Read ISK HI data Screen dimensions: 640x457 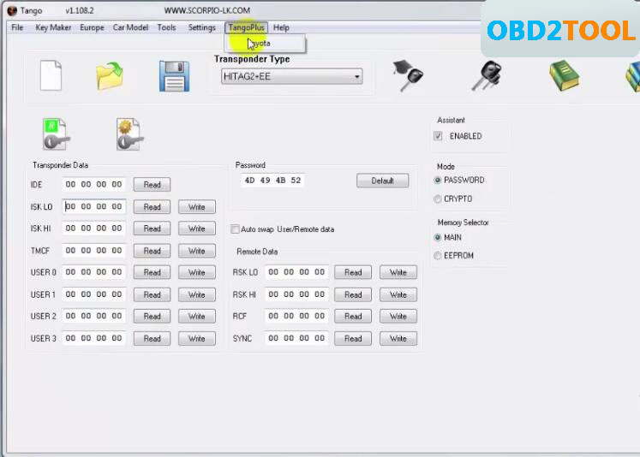click(x=152, y=228)
